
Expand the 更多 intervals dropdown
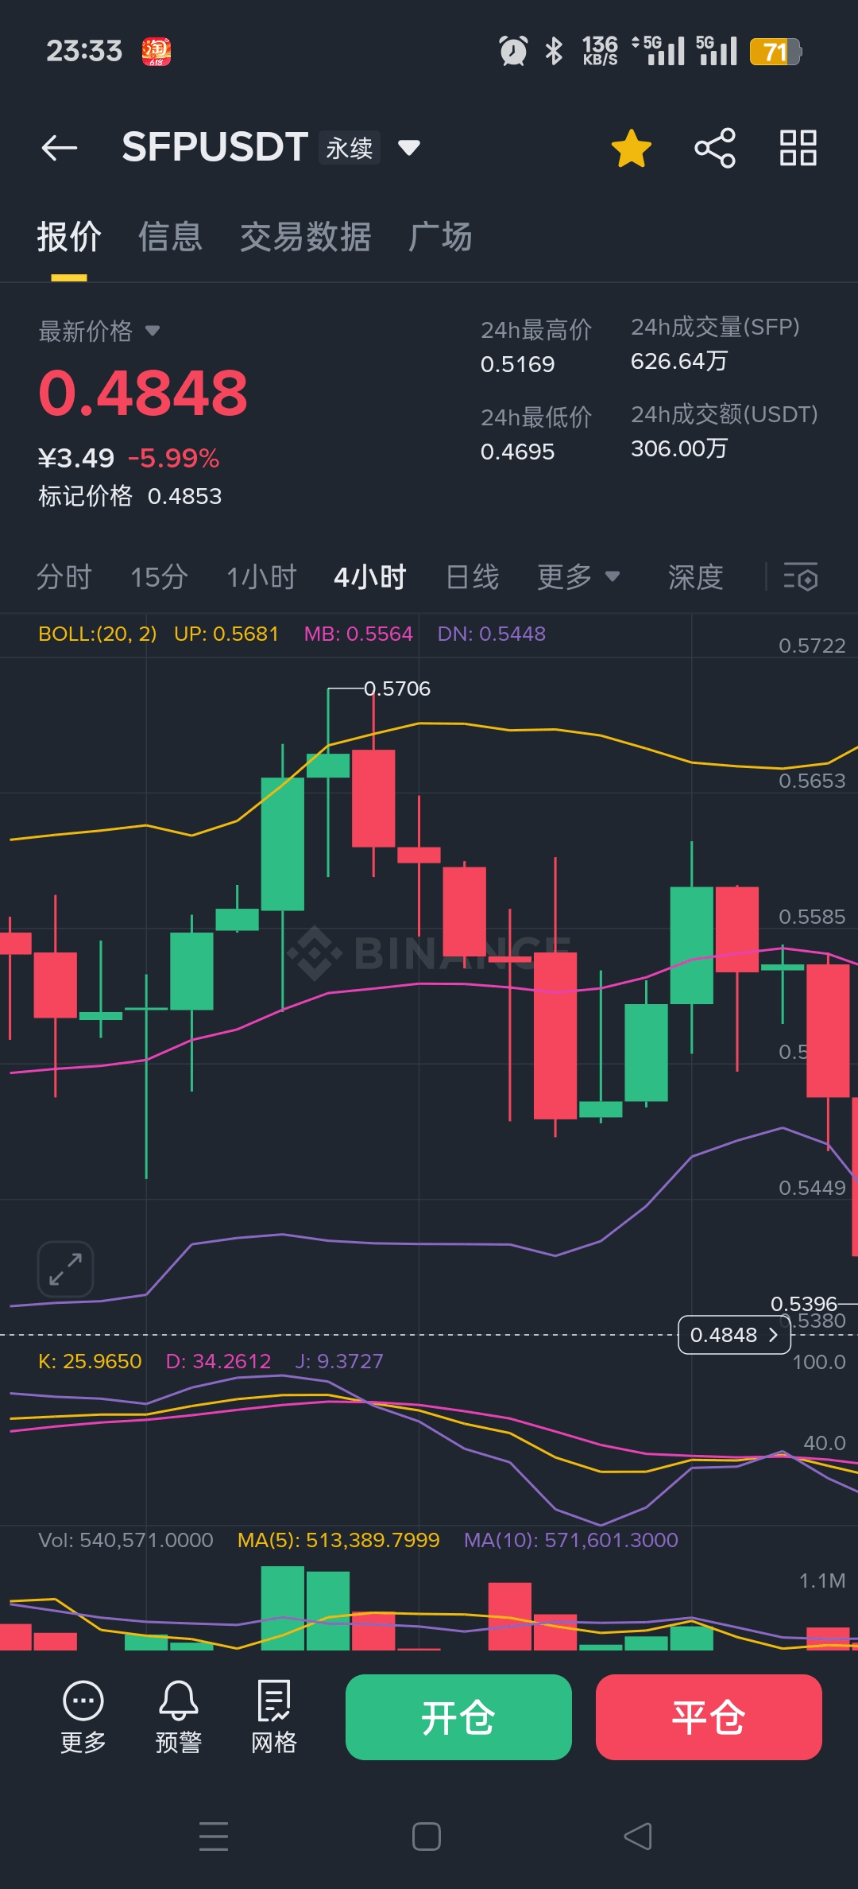[x=578, y=576]
